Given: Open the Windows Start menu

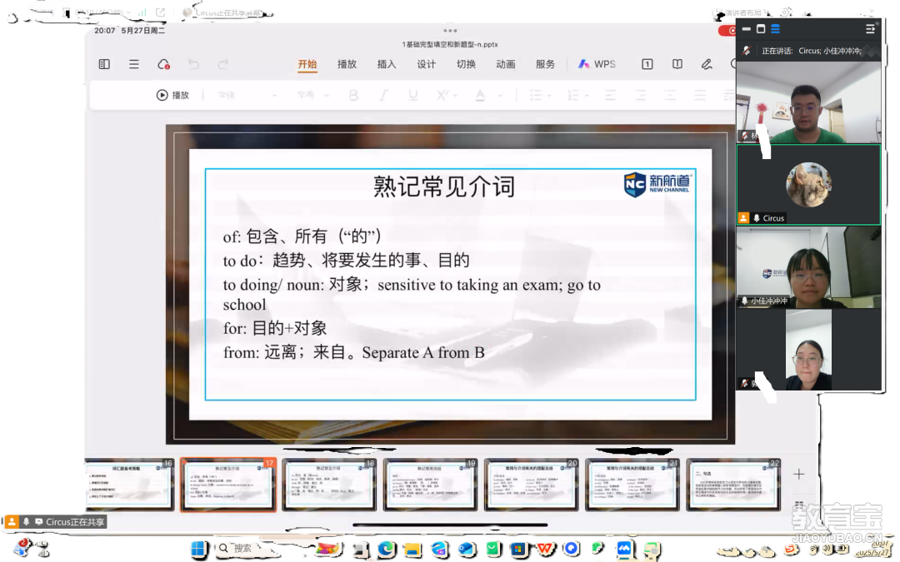Looking at the screenshot, I should point(198,549).
